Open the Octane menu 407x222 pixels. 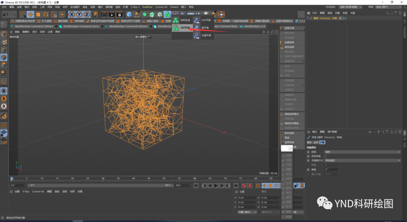point(174,7)
